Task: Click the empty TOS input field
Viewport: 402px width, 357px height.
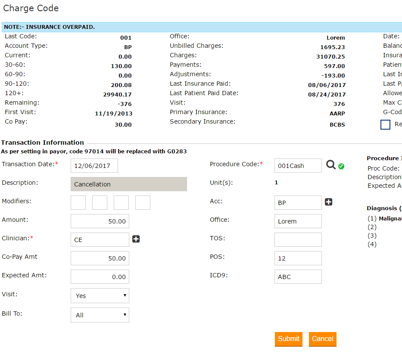Action: (x=298, y=239)
